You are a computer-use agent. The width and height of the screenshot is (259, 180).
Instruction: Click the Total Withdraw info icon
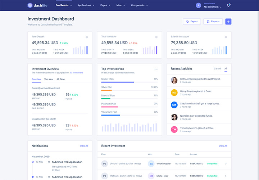point(156,37)
